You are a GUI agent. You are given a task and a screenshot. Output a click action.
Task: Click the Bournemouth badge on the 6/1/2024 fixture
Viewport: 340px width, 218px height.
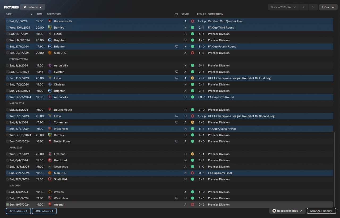click(x=50, y=21)
